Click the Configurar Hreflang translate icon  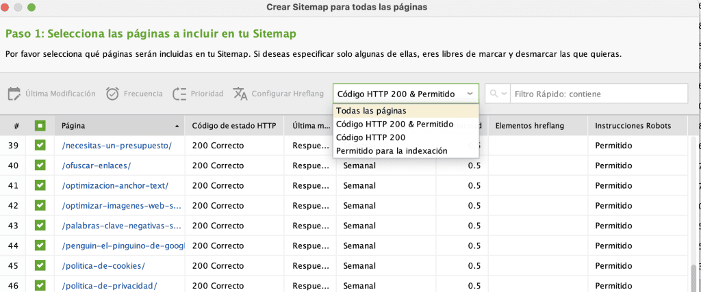240,94
